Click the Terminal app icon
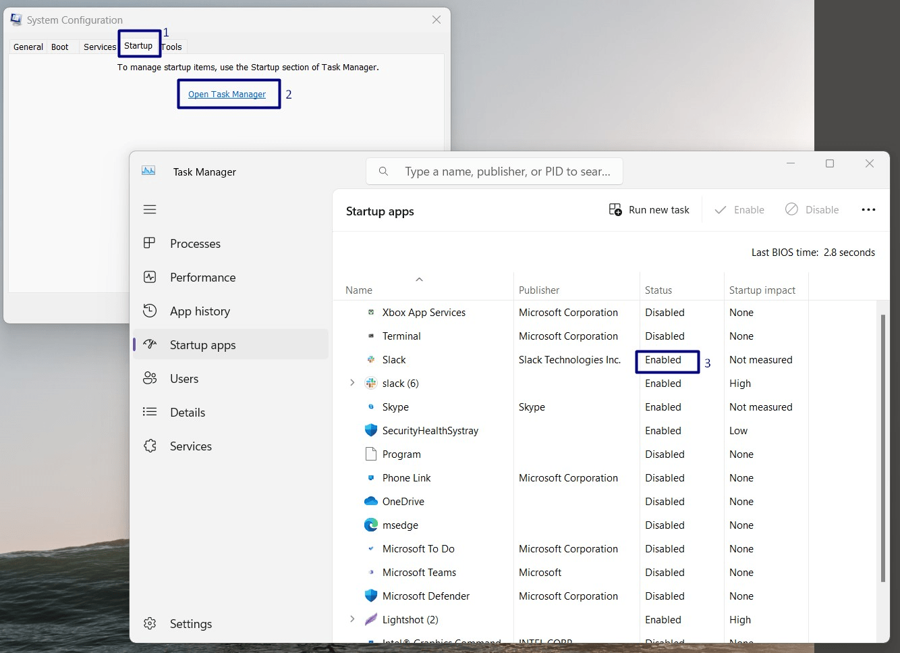 pos(371,336)
